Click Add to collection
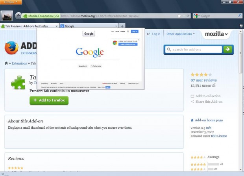Screen dimensions: 244x176 point(205,96)
